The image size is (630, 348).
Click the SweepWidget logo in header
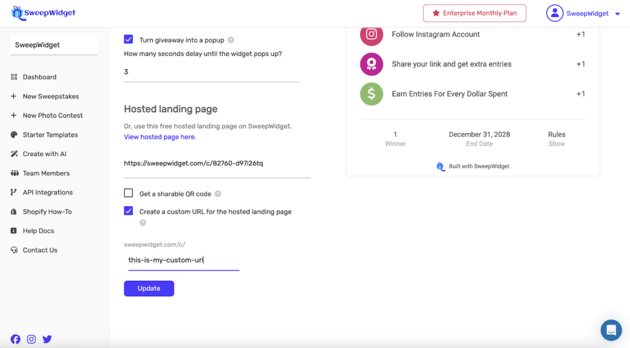coord(44,13)
